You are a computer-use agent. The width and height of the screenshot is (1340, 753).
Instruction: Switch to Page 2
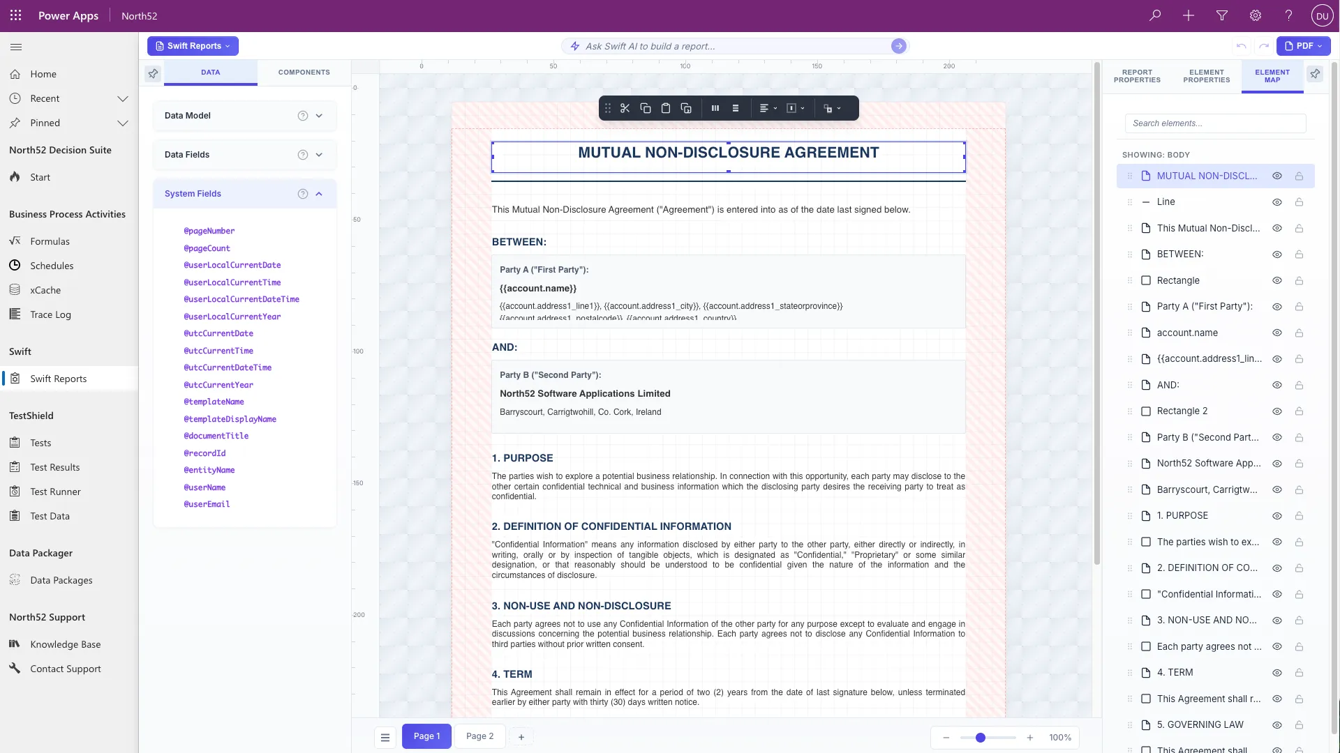coord(479,736)
